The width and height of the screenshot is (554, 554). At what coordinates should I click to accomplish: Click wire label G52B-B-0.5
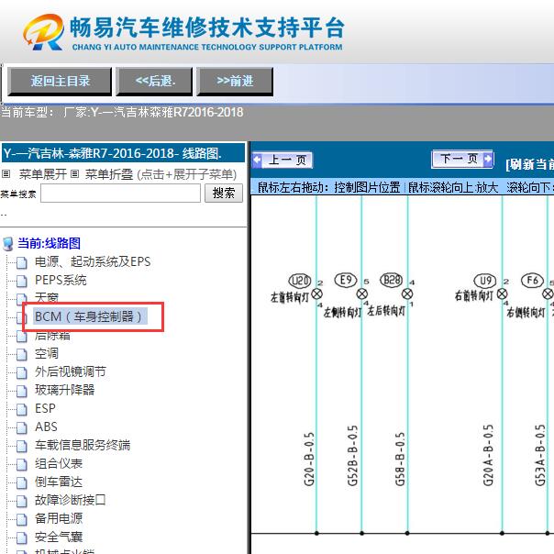[352, 456]
